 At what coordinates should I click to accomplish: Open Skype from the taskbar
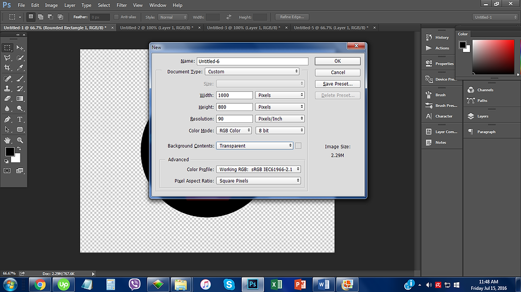(x=229, y=285)
